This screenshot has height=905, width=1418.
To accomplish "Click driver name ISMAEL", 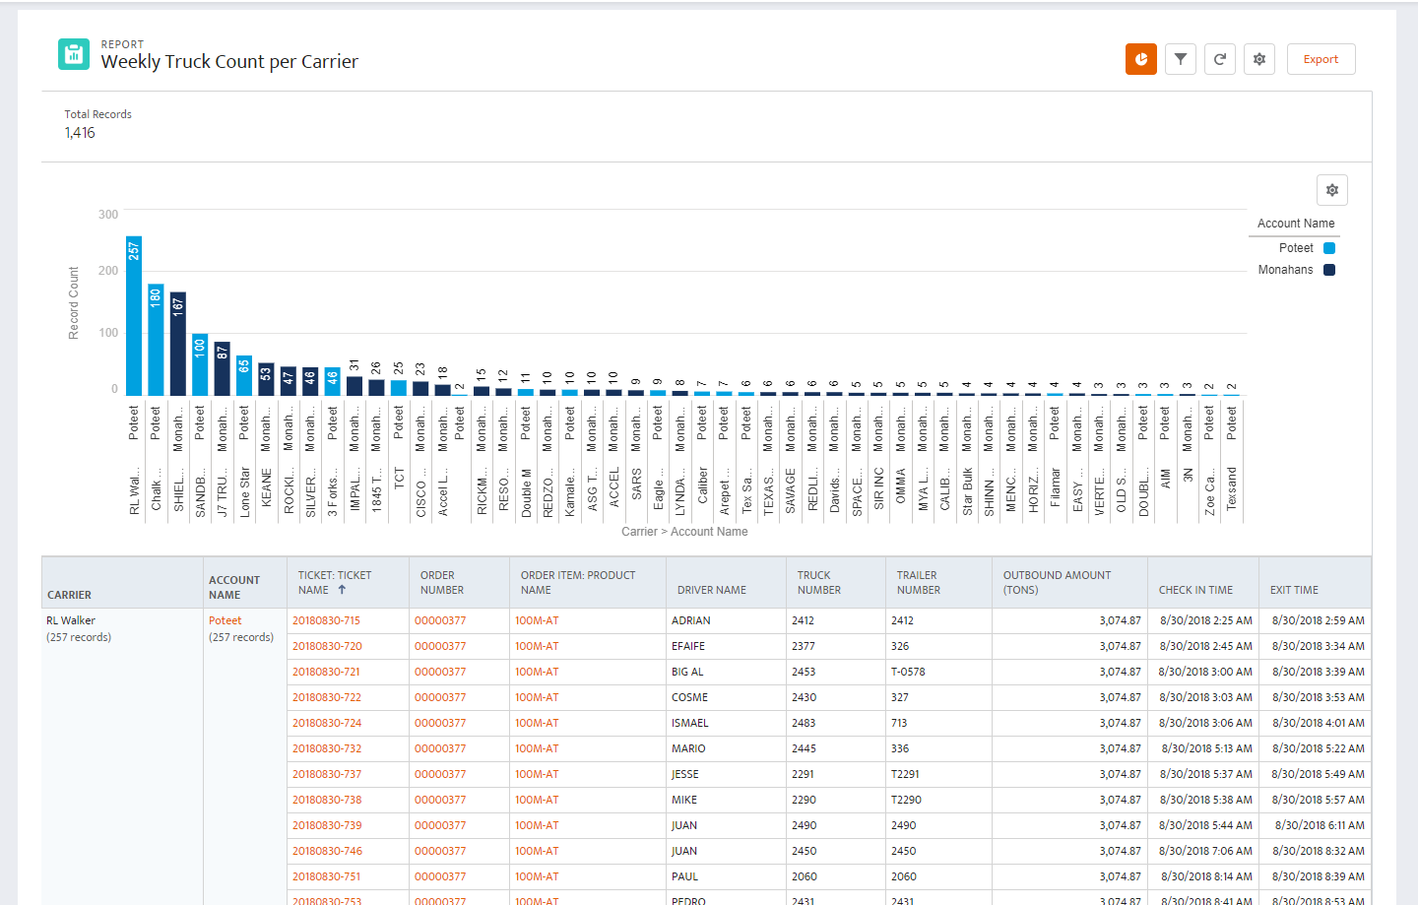I will pos(690,723).
